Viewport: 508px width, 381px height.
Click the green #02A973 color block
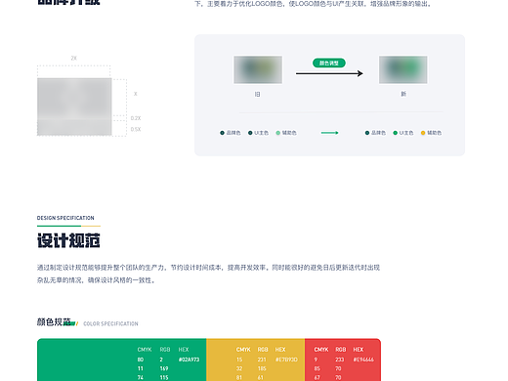pyautogui.click(x=122, y=360)
